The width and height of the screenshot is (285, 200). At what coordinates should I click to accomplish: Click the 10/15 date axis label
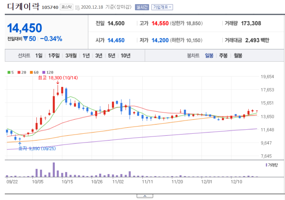point(67,182)
